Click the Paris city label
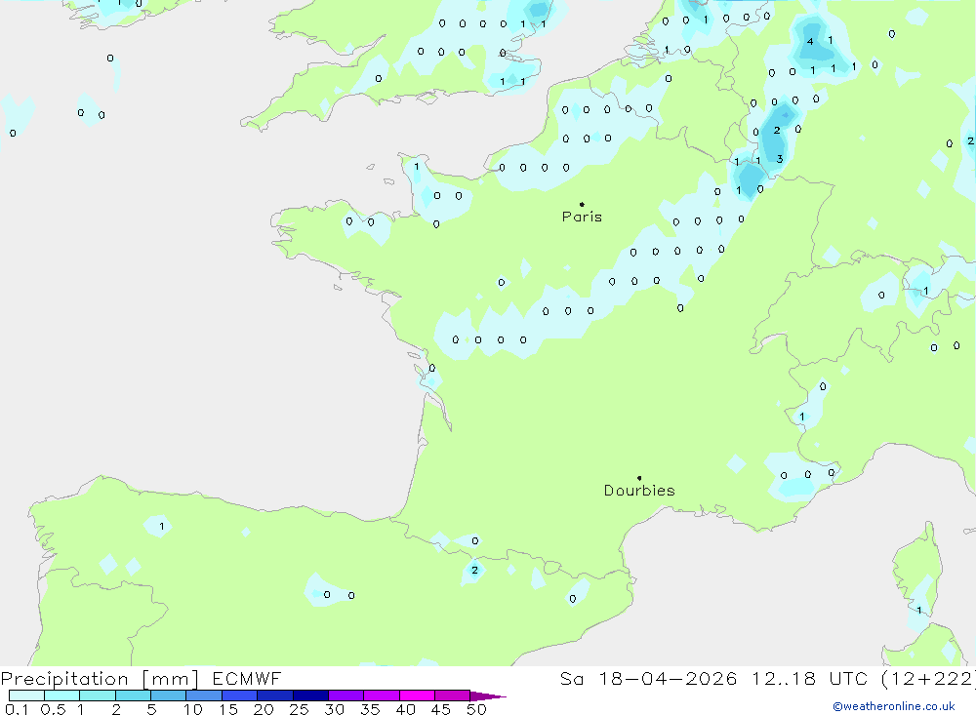Viewport: 976px width, 715px height. click(x=582, y=217)
